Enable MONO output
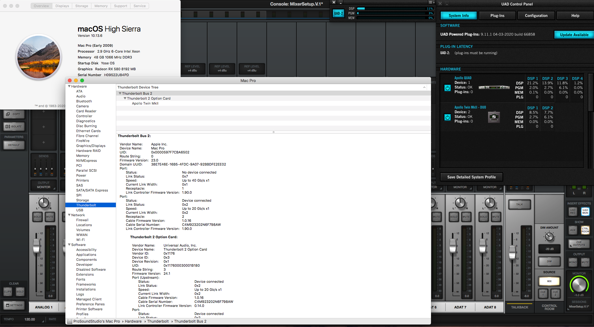Screen dimensions: 594x327 tap(573, 262)
